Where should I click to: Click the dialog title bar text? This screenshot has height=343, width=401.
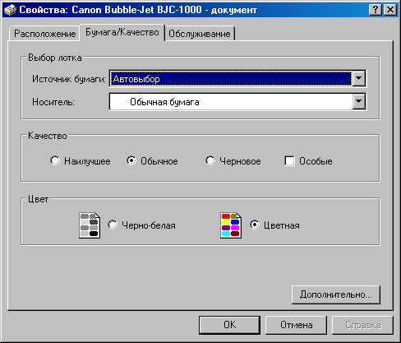coord(138,10)
